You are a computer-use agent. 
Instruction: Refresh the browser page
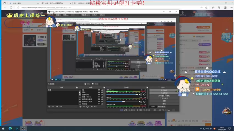tap(11, 8)
